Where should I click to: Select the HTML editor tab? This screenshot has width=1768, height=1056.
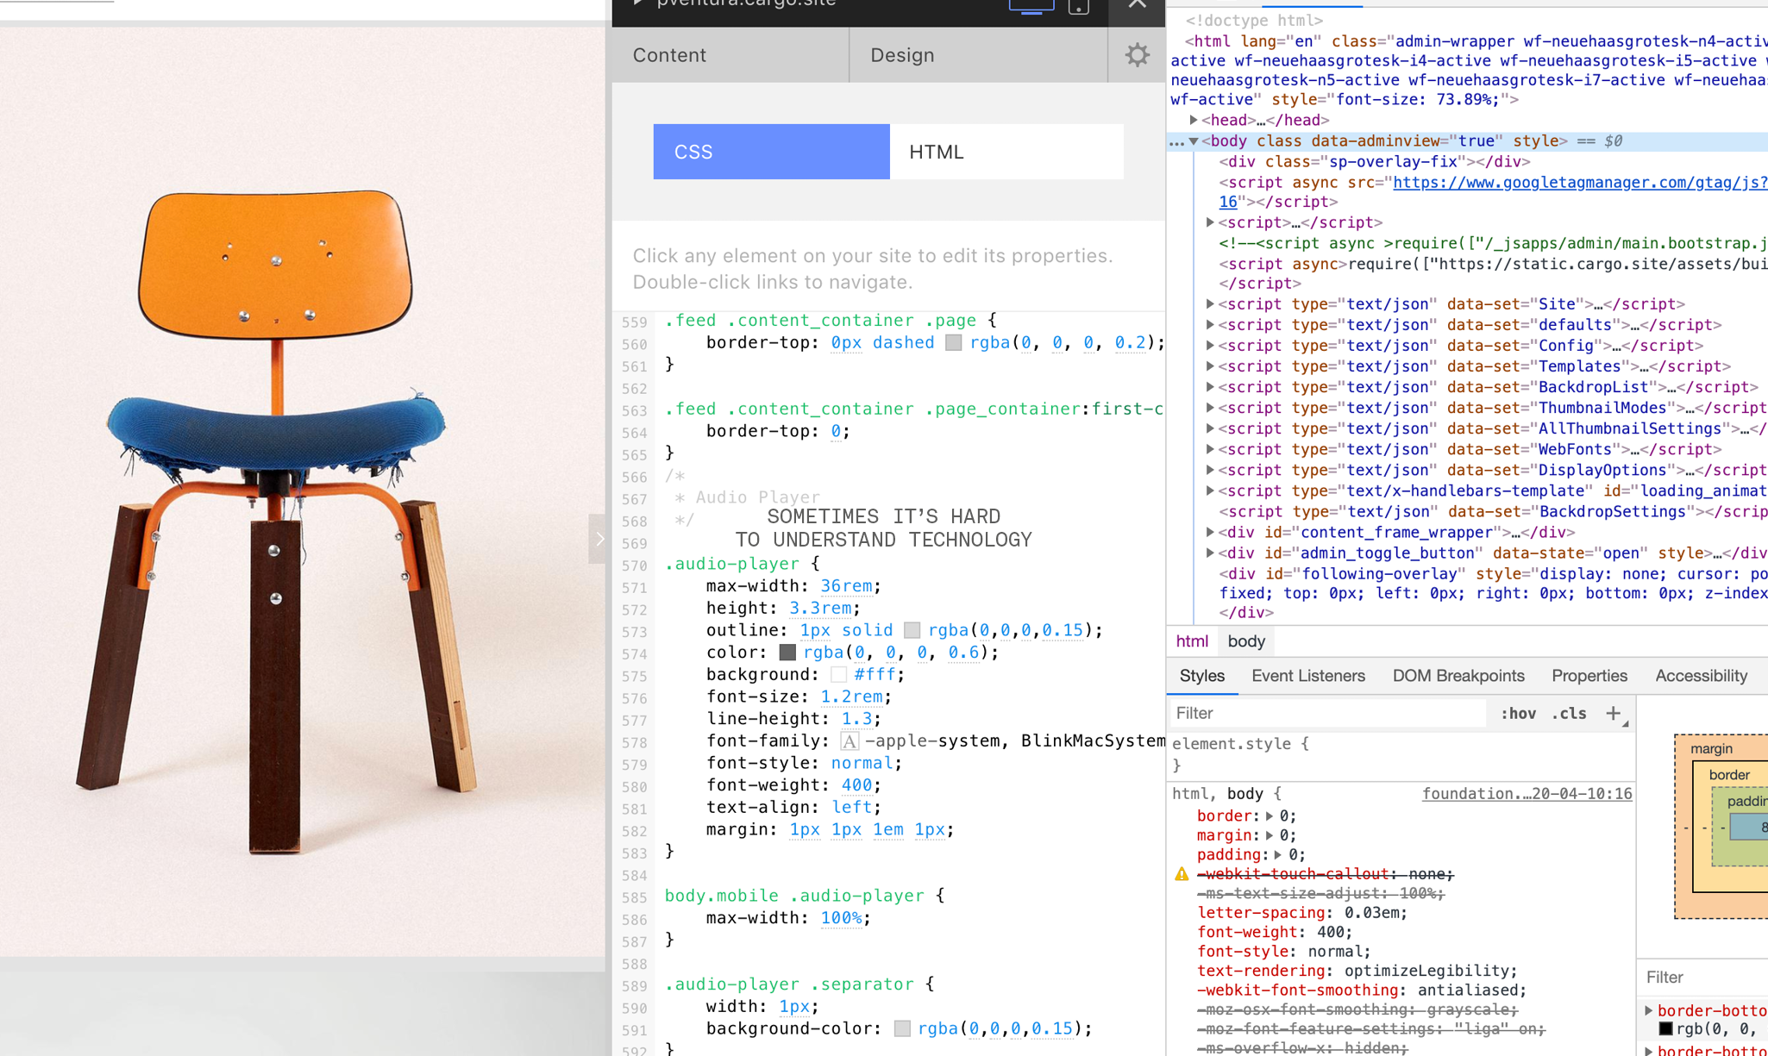(x=1006, y=152)
